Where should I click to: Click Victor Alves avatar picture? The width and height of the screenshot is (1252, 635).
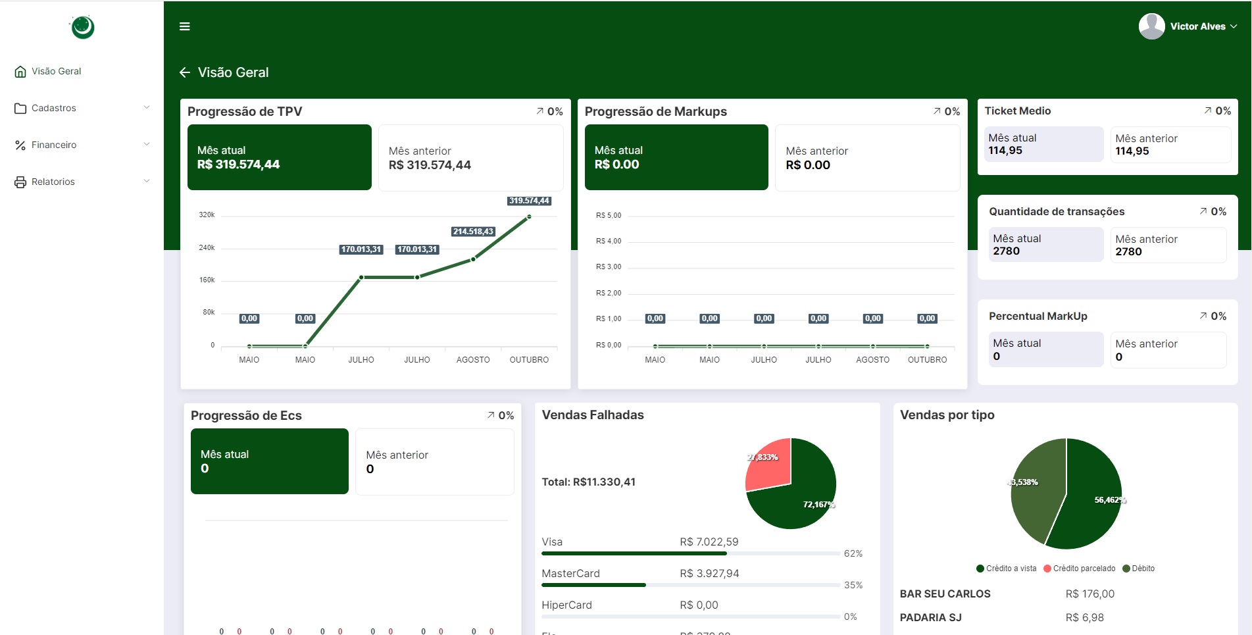pos(1152,26)
